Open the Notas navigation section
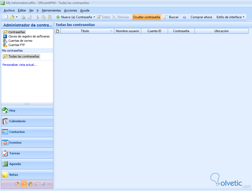This screenshot has height=191, width=252. click(x=27, y=175)
